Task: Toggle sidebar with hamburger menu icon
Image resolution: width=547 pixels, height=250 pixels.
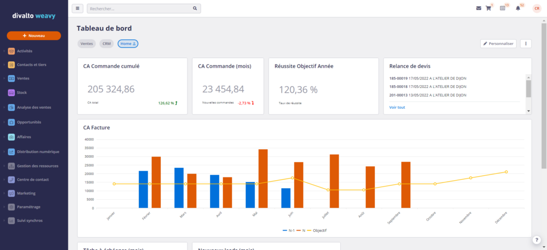Action: (x=77, y=9)
